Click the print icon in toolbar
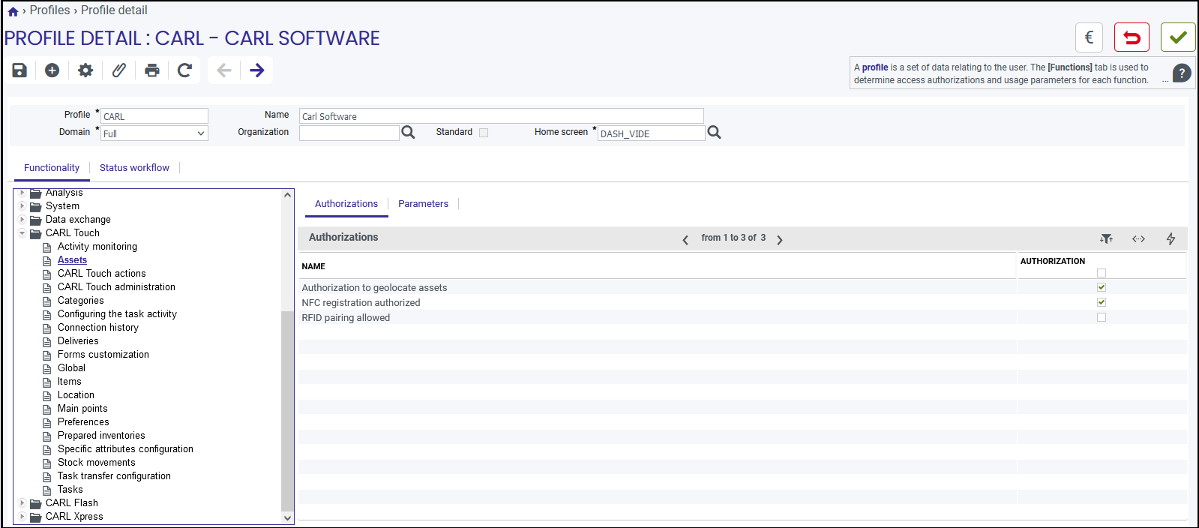This screenshot has width=1199, height=528. pos(152,70)
